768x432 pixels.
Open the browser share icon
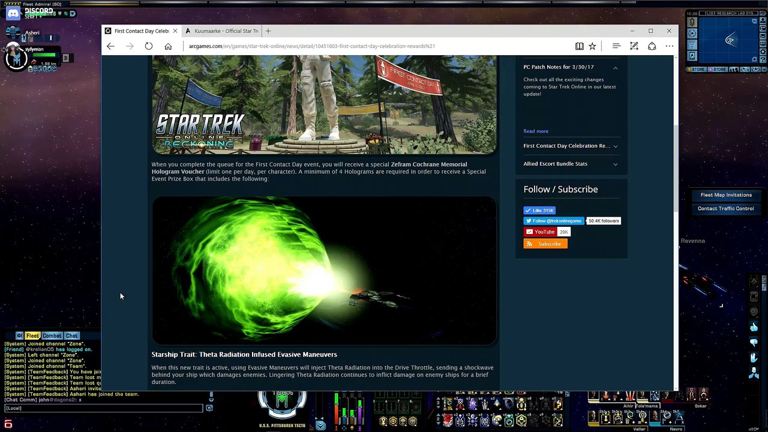point(652,46)
